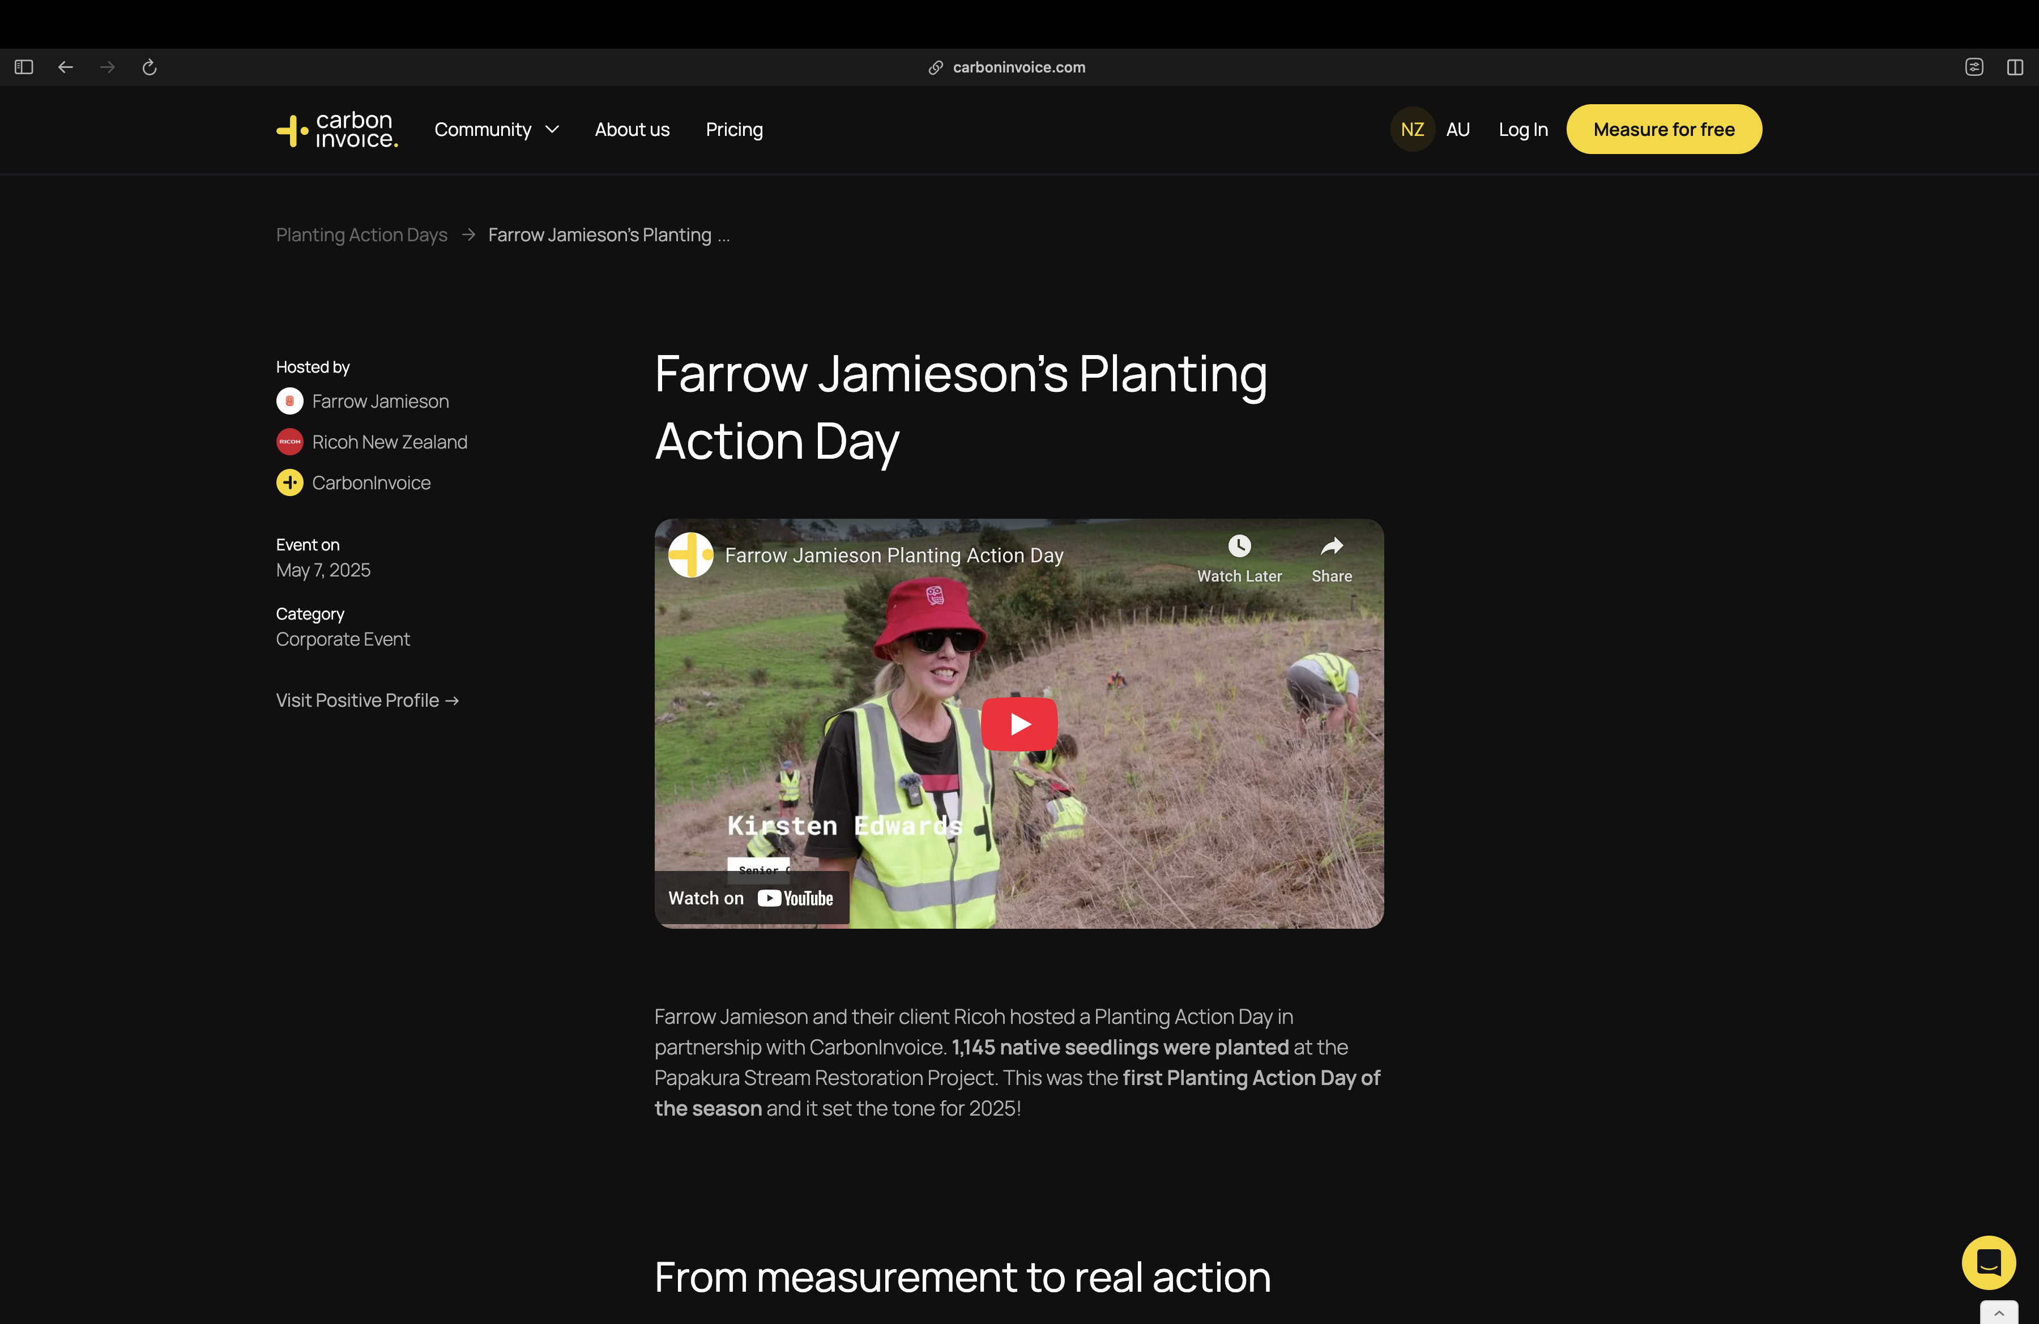Click Log In
The width and height of the screenshot is (2039, 1324).
(x=1522, y=129)
